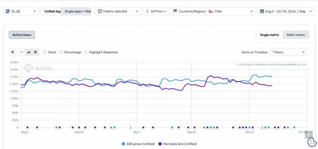Toggle AliExpress (Unified) legend blue swatch
Image resolution: width=318 pixels, height=149 pixels.
(x=123, y=144)
